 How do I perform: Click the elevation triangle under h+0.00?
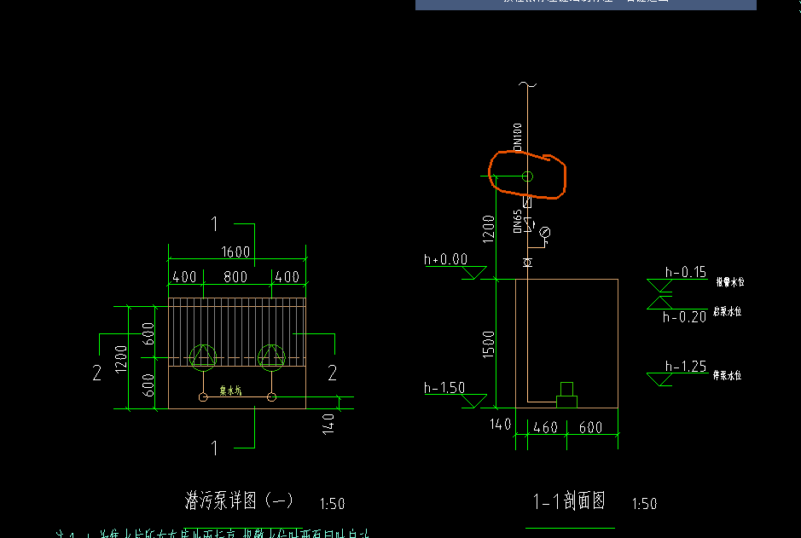click(x=473, y=273)
